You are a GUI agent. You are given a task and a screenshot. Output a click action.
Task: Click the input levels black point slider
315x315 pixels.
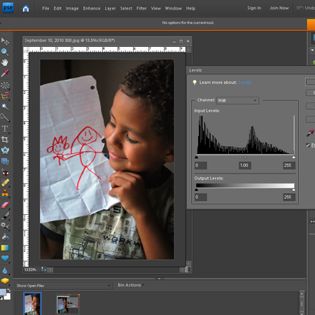point(196,157)
